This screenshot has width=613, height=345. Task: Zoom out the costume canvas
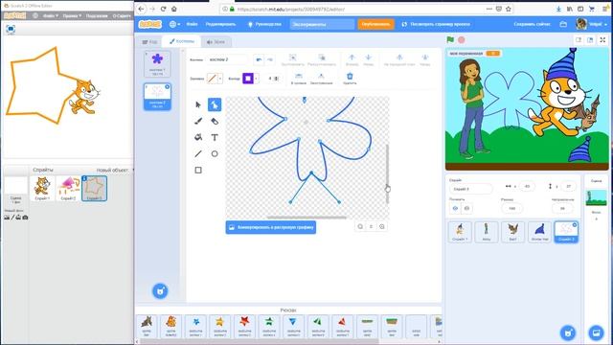coord(360,226)
